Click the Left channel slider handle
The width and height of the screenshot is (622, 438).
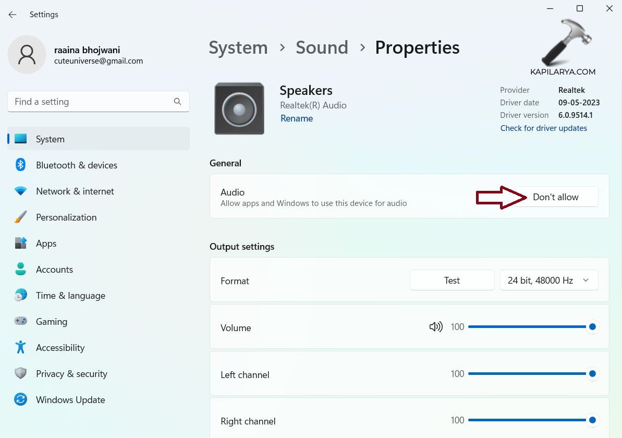(x=592, y=374)
